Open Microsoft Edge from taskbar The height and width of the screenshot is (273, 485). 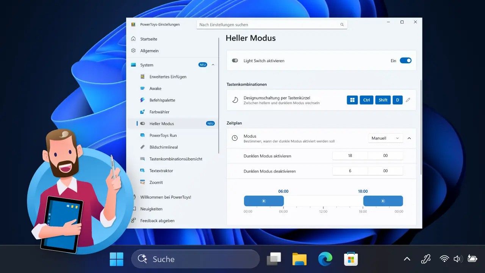[325, 259]
